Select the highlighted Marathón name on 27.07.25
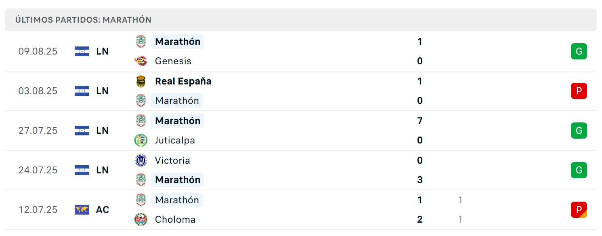 click(x=178, y=121)
